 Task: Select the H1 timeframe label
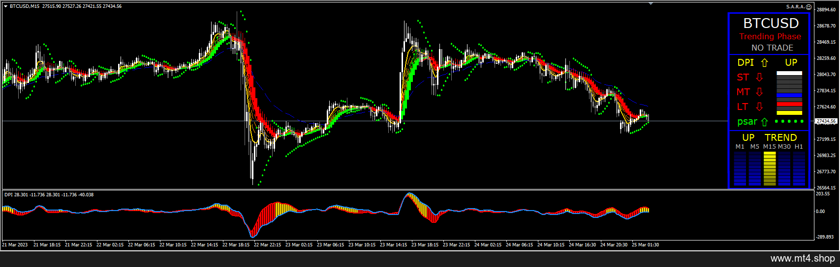tap(799, 147)
